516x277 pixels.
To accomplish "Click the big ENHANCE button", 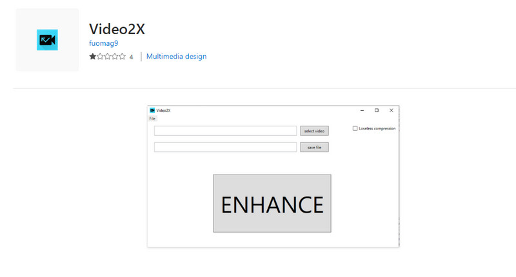I will click(272, 204).
